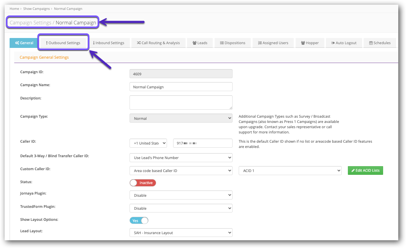Screen dimensions: 406x248
Task: Click inside the Description text area
Action: point(181,102)
